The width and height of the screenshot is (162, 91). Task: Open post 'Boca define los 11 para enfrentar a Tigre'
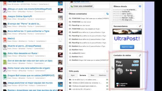[28, 31]
